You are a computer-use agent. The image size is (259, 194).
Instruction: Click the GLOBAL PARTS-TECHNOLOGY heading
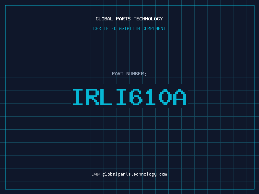tap(129, 19)
